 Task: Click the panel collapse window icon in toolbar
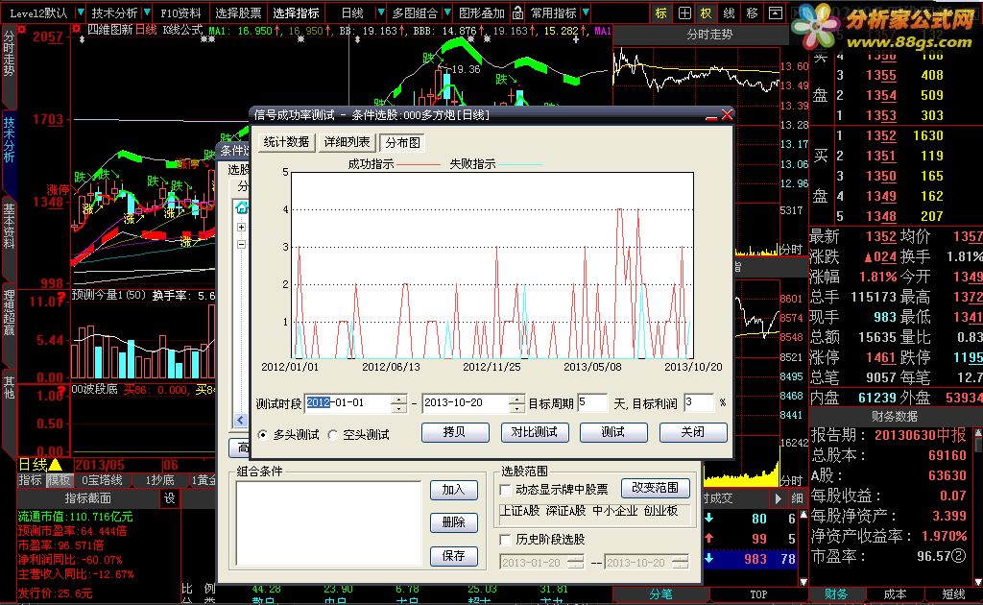(x=776, y=13)
